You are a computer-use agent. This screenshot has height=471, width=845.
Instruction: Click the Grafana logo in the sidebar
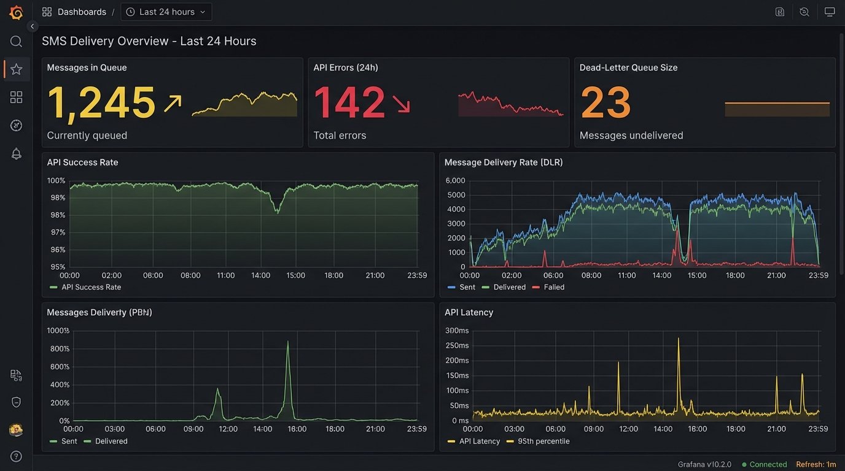click(x=16, y=12)
